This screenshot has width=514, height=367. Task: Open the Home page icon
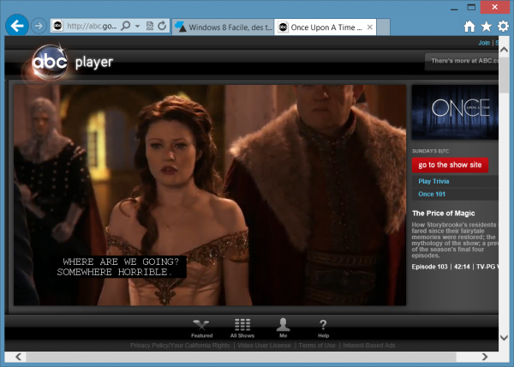pos(469,27)
